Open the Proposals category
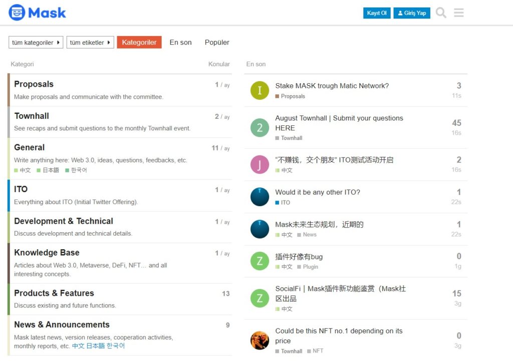Screen dimensions: 513x361 tap(34, 84)
